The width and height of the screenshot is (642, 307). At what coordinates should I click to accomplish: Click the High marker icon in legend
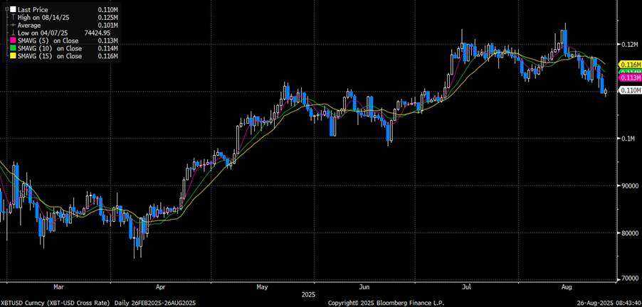click(x=14, y=17)
